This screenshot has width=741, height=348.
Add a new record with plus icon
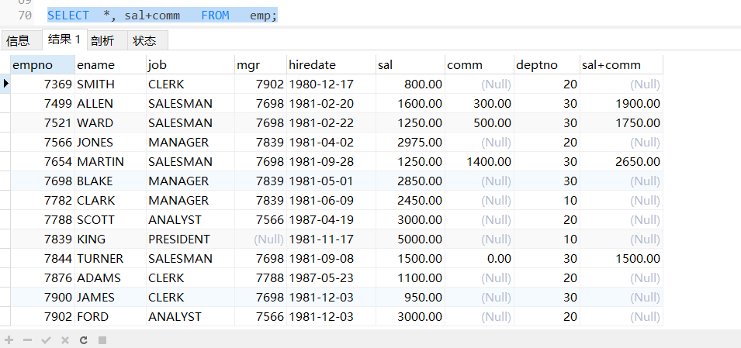point(9,340)
